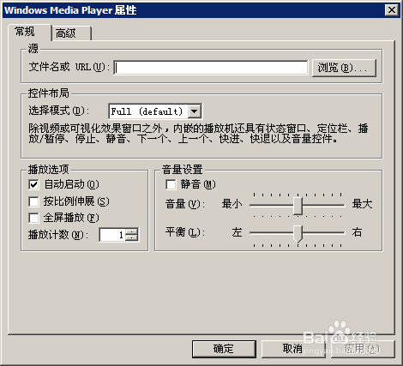Open the 浏览(B)... file browser button
Image resolution: width=403 pixels, height=366 pixels.
(344, 68)
